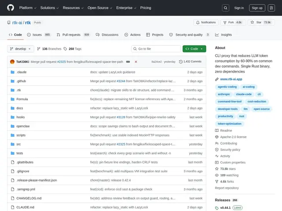Open the .claude folder
The height and width of the screenshot is (211, 282).
pyautogui.click(x=22, y=72)
